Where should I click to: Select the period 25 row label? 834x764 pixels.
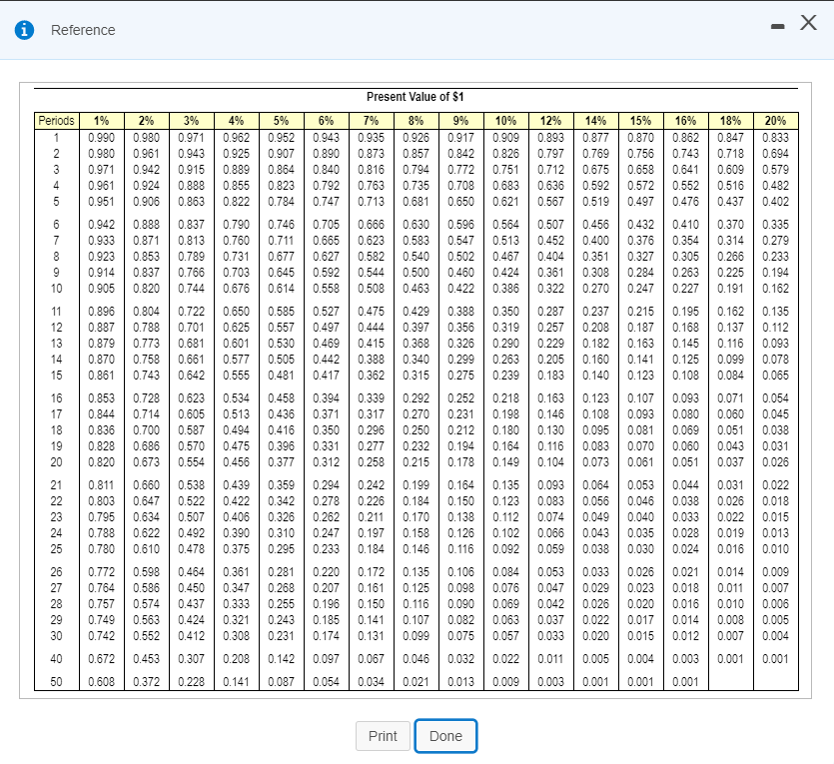[55, 549]
